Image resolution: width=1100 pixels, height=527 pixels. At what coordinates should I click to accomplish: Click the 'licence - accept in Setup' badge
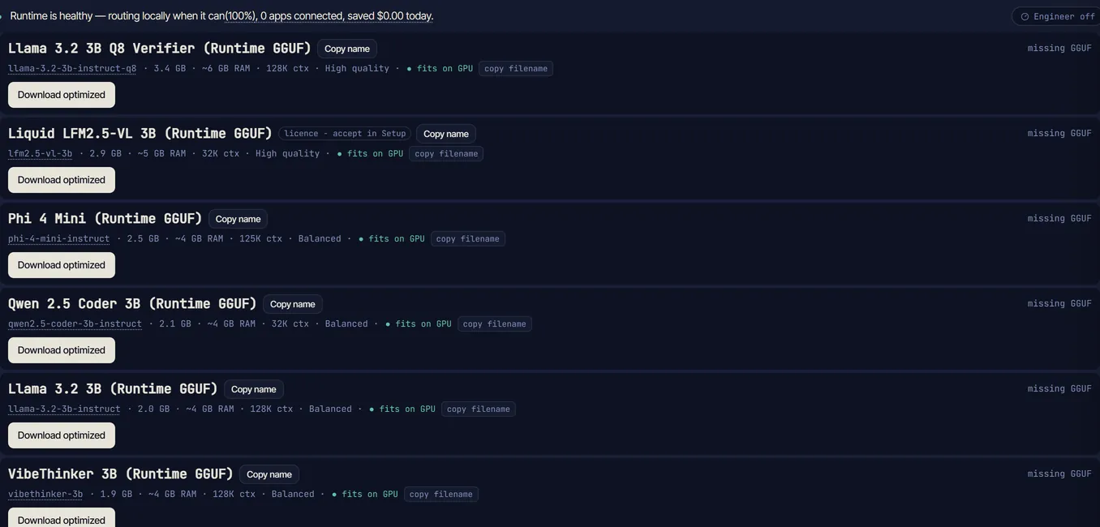click(x=345, y=134)
